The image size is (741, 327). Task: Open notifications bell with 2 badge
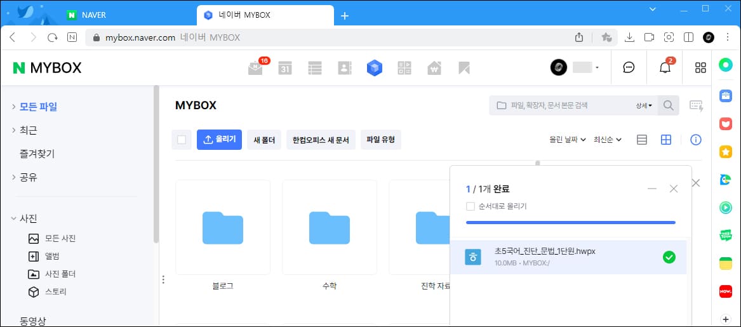click(665, 67)
